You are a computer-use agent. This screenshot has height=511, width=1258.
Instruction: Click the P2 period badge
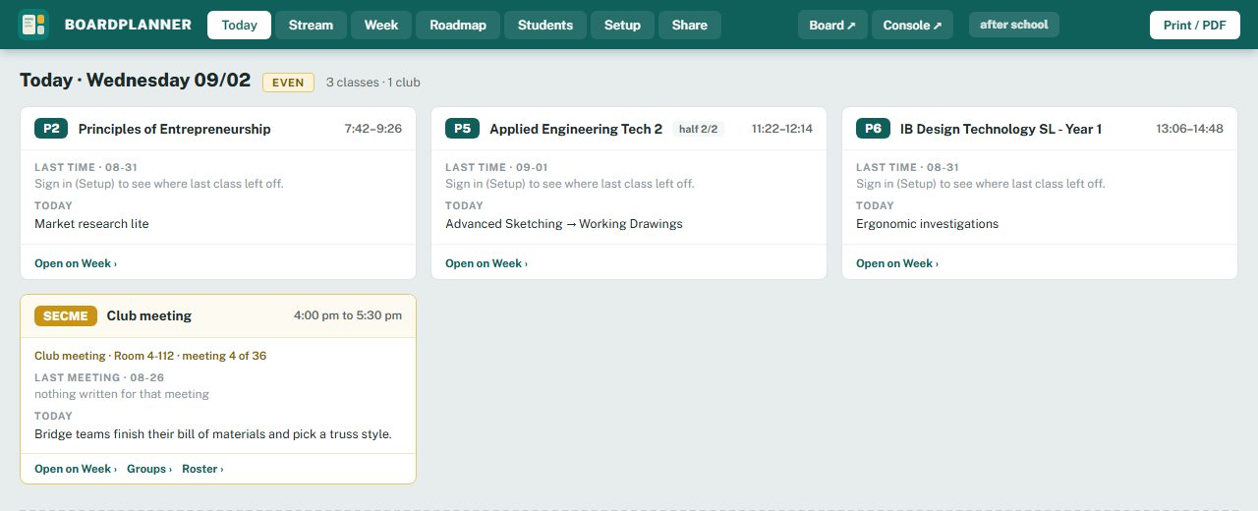pos(51,129)
